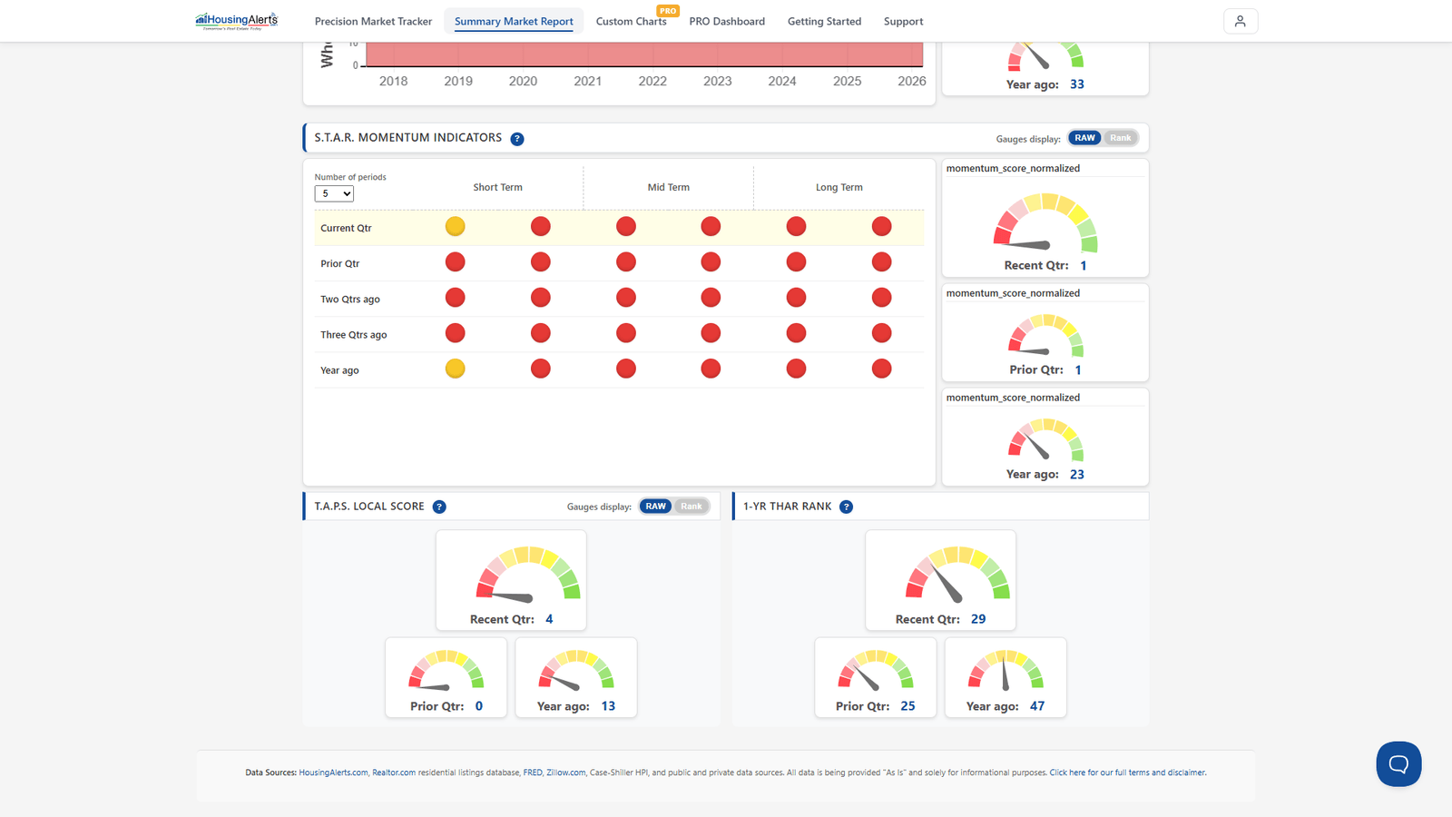The width and height of the screenshot is (1452, 817).
Task: Open Custom Charts tab
Action: coord(631,21)
